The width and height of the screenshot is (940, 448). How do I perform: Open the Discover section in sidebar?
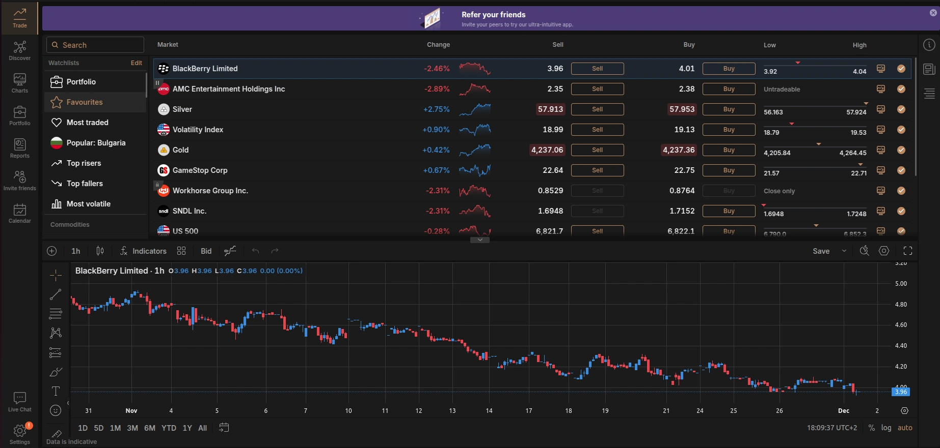click(x=20, y=51)
